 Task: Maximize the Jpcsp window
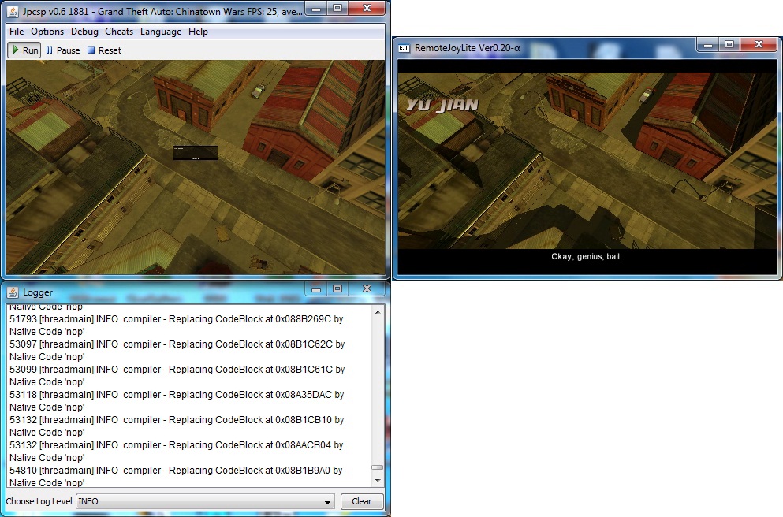tap(337, 9)
